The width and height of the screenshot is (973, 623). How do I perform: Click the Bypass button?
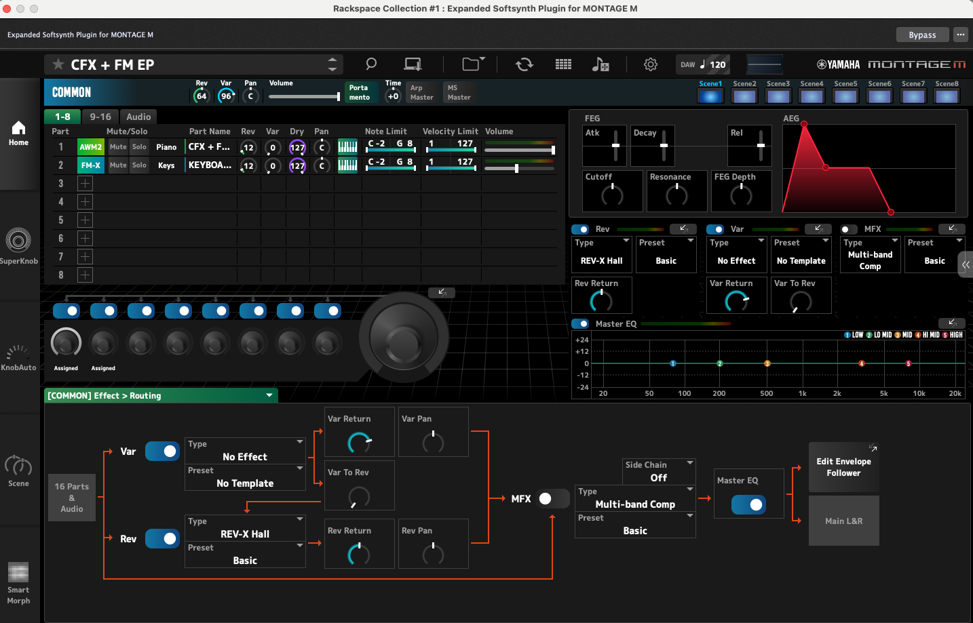click(x=922, y=35)
